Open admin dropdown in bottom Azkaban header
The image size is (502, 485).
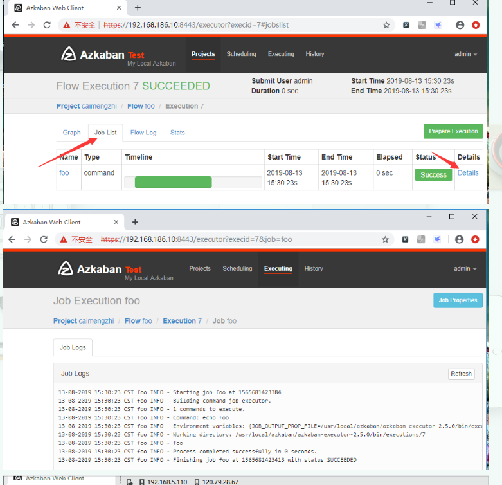[x=465, y=268]
